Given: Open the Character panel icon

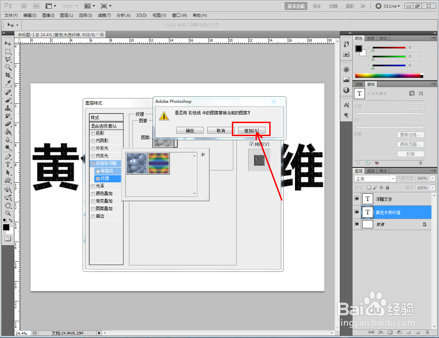Looking at the screenshot, I should (x=346, y=105).
